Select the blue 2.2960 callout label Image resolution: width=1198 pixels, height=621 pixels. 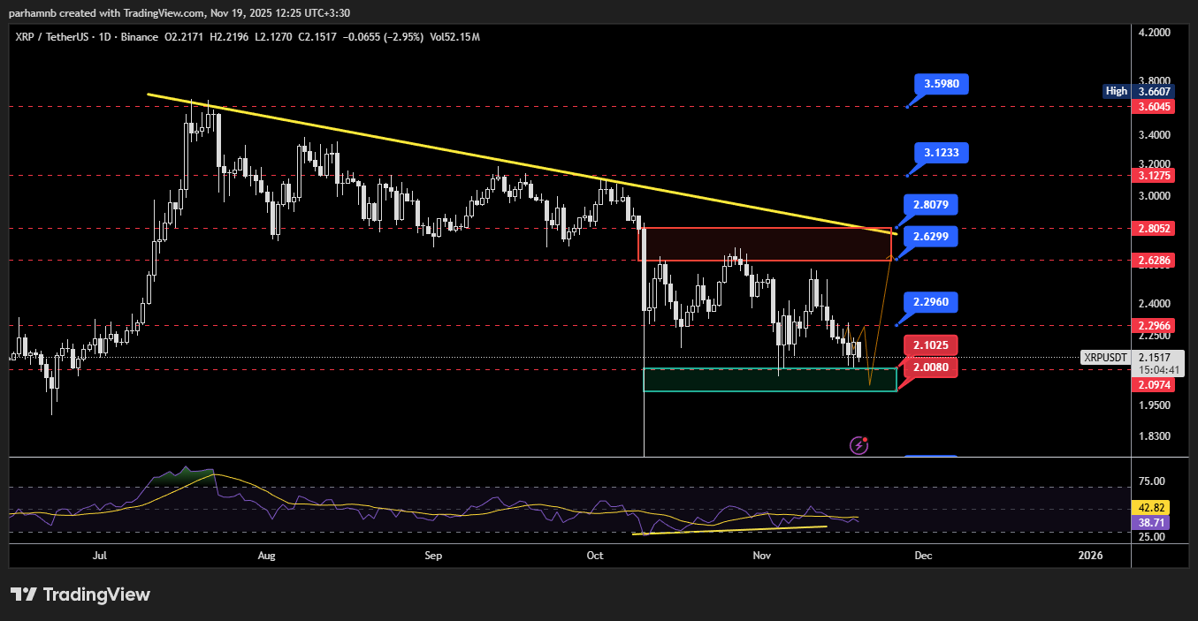(x=930, y=302)
